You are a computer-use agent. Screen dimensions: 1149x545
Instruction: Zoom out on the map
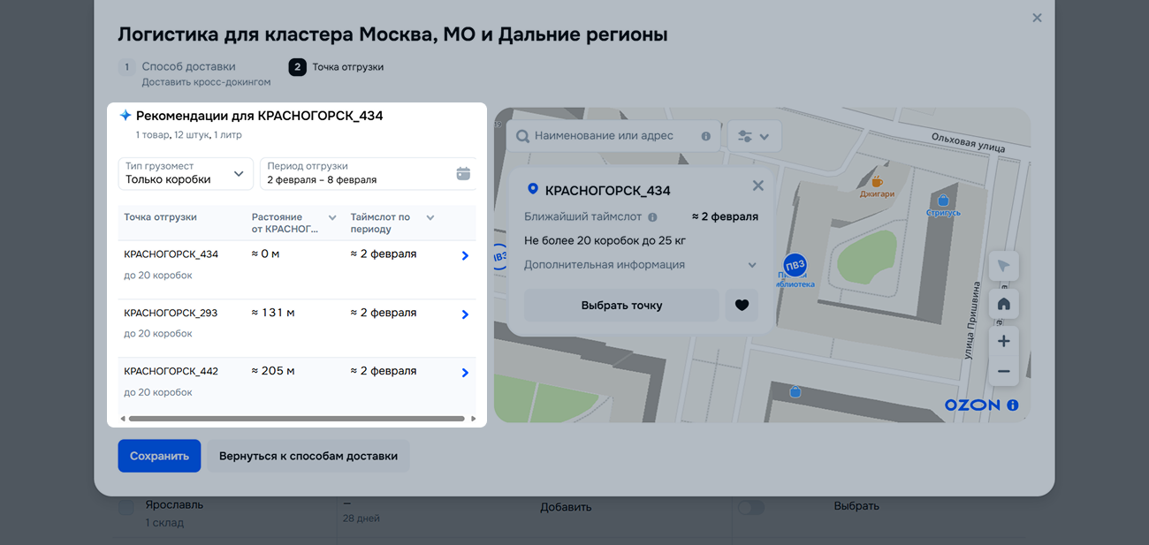pos(1003,372)
